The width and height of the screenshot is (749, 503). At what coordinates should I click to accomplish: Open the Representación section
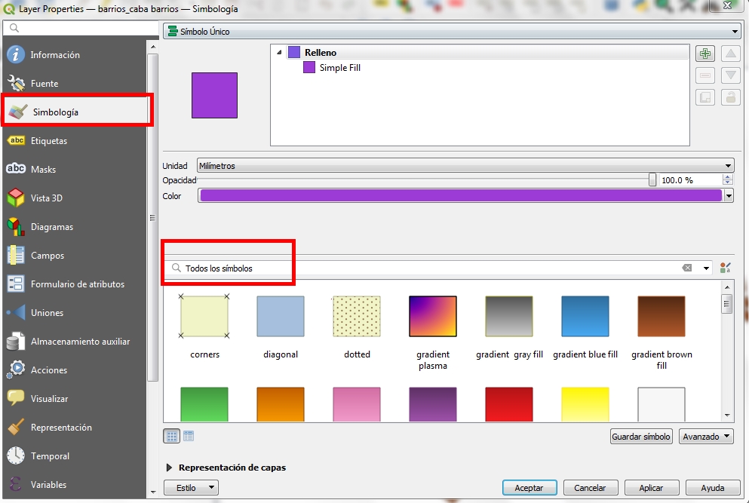(x=74, y=428)
